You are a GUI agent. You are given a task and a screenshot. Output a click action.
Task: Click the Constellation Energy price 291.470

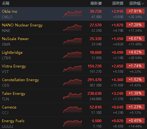click(94, 80)
